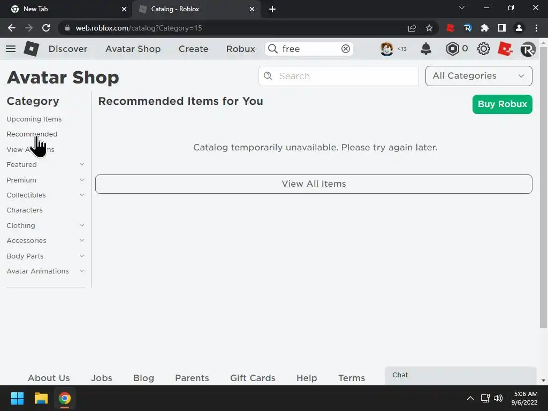Open the Parents footer link
548x411 pixels.
[x=192, y=378]
